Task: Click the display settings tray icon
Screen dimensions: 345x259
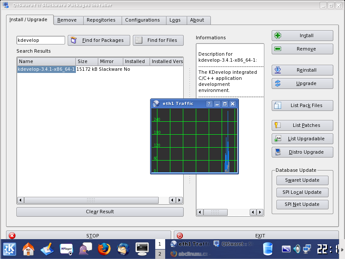Action: (x=286, y=249)
